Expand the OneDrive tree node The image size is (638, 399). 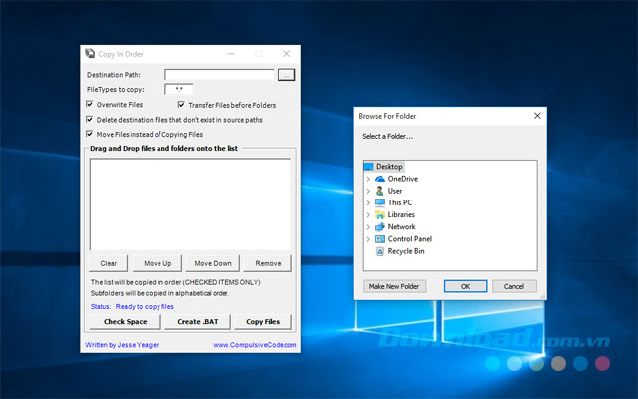click(x=368, y=179)
